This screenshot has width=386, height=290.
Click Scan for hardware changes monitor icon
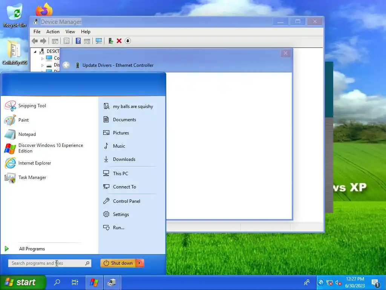click(x=99, y=41)
